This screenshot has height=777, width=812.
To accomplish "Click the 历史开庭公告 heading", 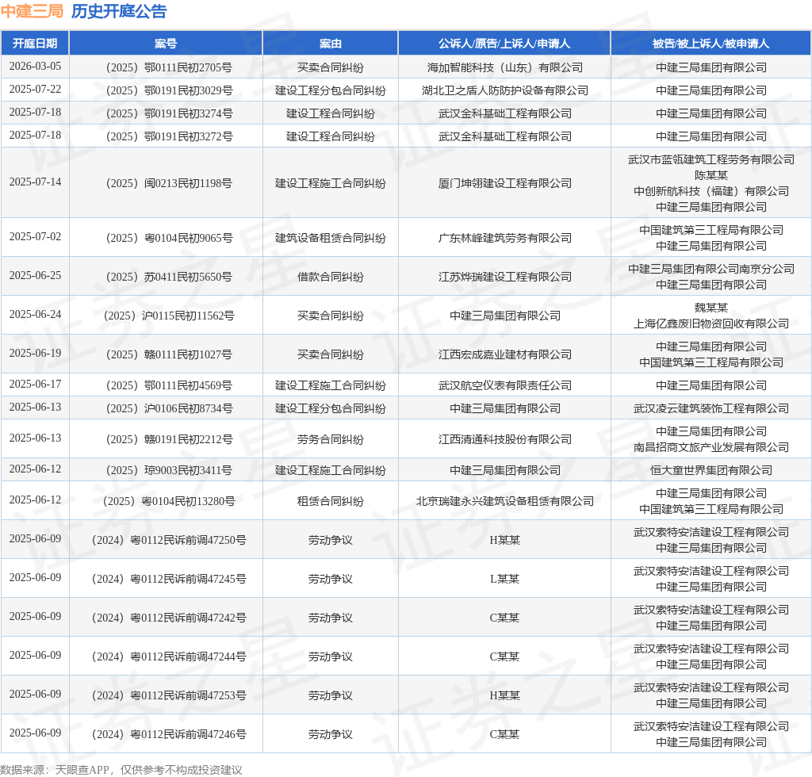I will 119,11.
